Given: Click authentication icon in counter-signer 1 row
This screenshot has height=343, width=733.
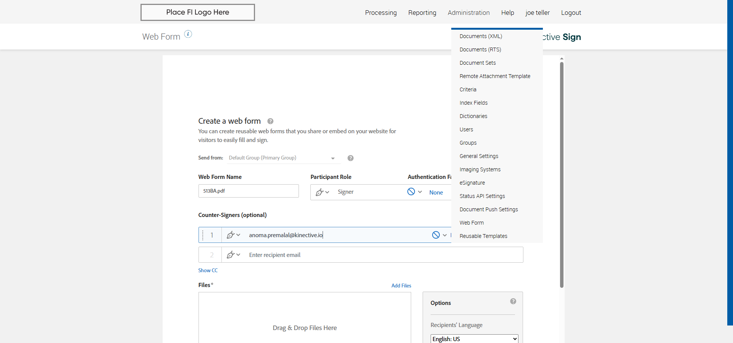Looking at the screenshot, I should click(x=436, y=235).
